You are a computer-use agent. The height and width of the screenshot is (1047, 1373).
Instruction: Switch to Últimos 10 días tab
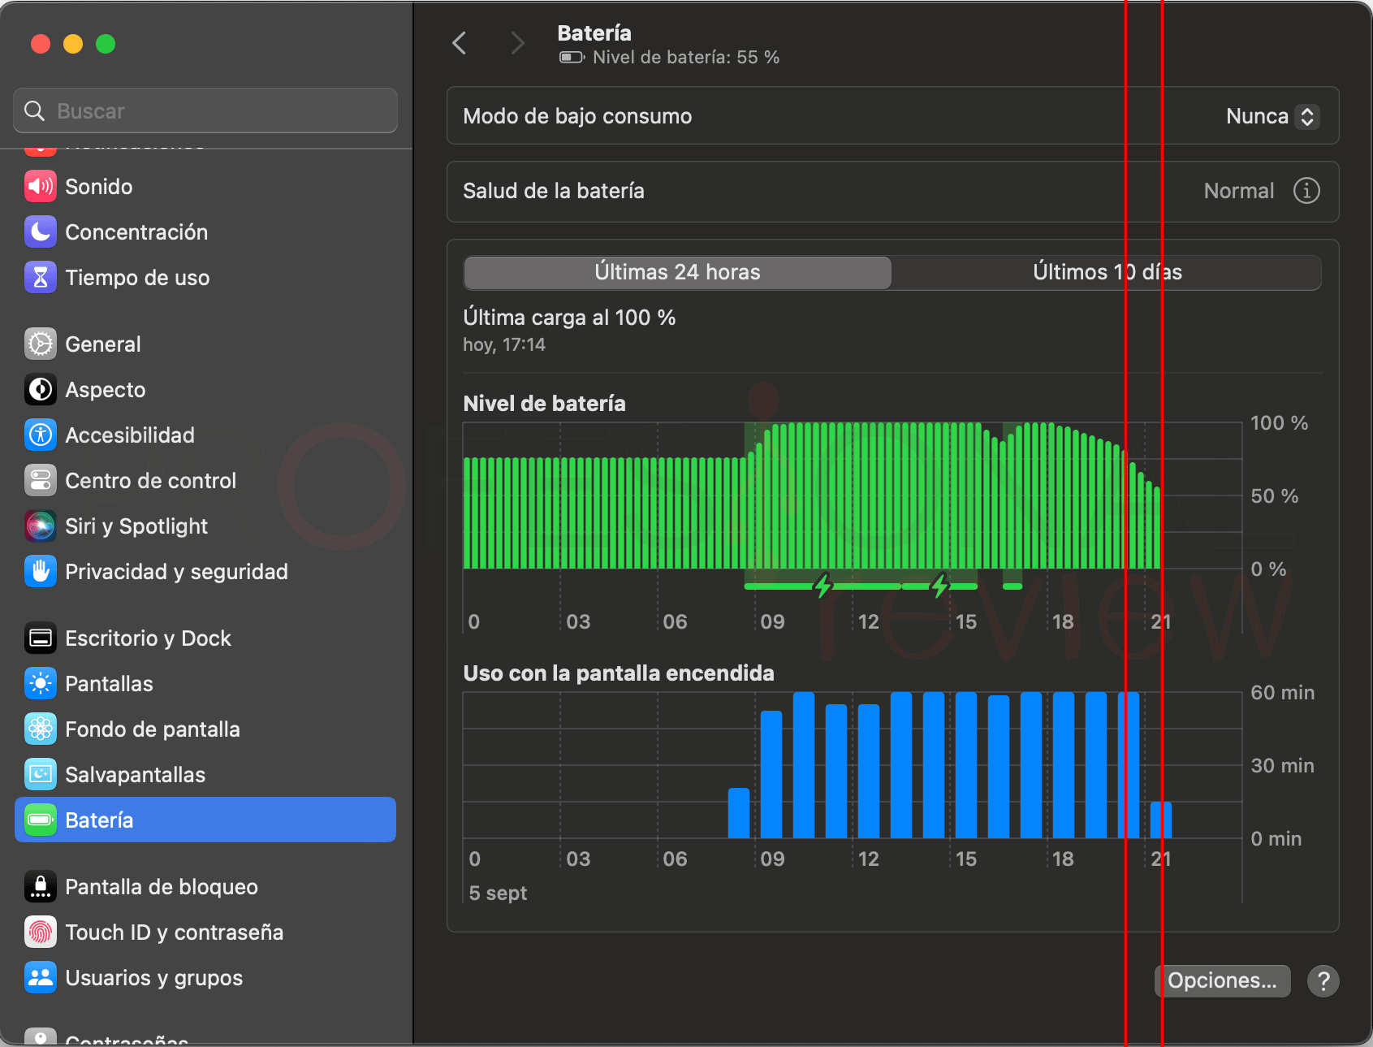(x=1107, y=272)
